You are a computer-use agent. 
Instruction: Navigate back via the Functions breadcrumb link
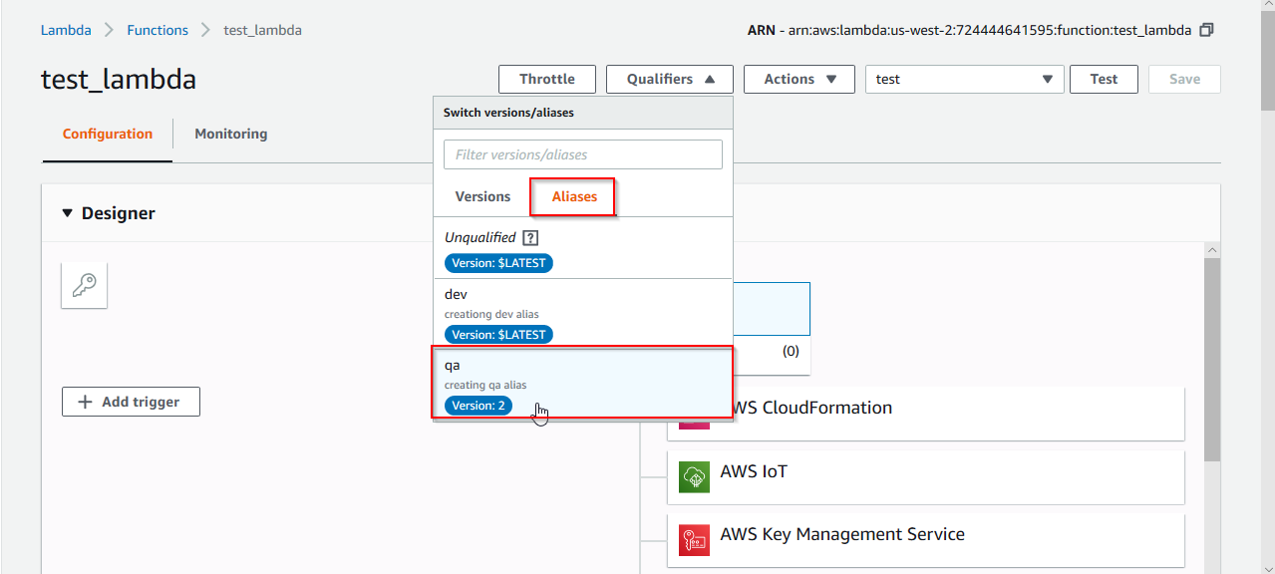coord(158,30)
